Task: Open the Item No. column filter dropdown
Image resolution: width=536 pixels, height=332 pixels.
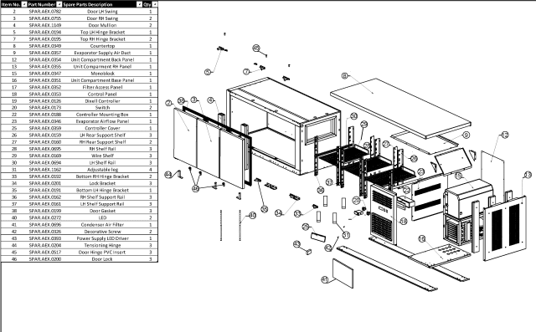Action: pos(24,4)
